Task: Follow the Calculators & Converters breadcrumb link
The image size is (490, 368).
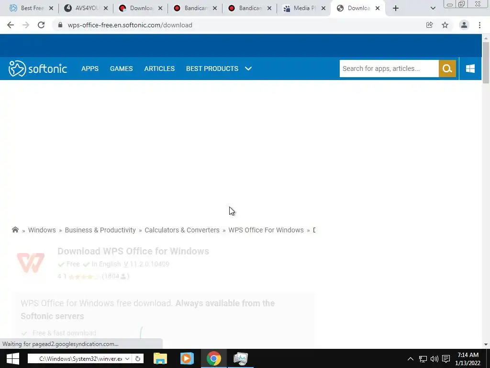Action: click(x=182, y=230)
